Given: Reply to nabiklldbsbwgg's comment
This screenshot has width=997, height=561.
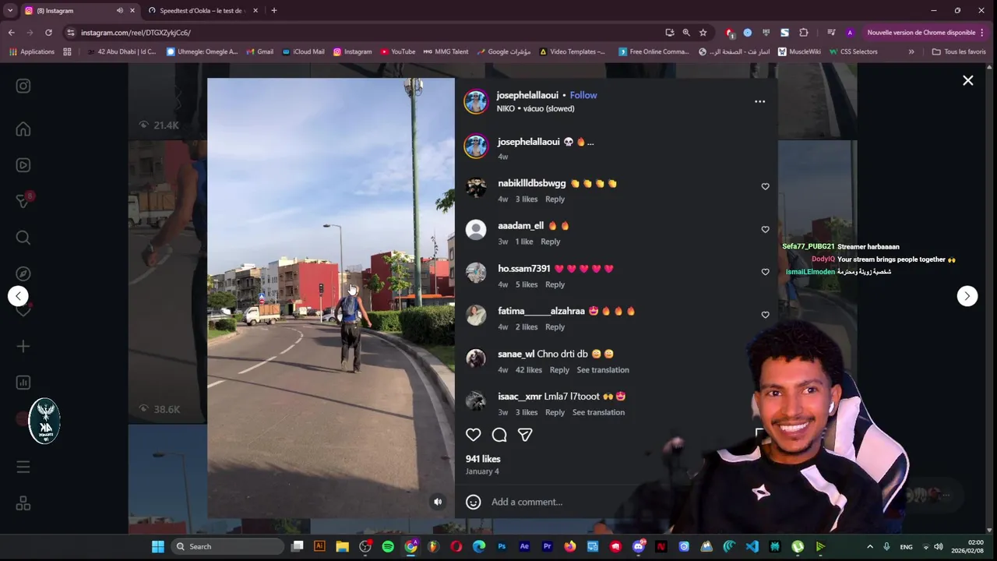Looking at the screenshot, I should pyautogui.click(x=555, y=199).
